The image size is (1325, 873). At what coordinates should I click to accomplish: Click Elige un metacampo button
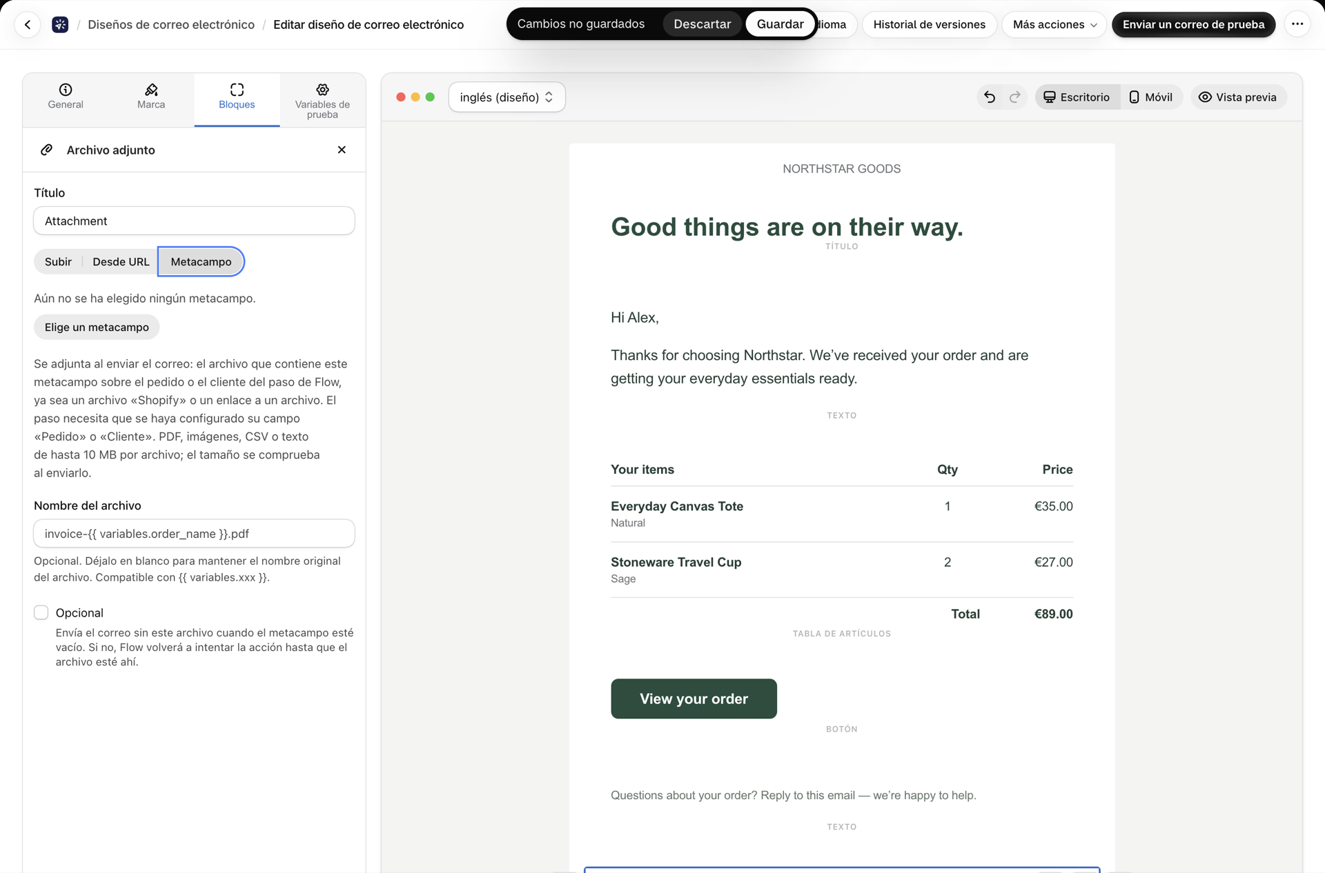click(x=97, y=327)
